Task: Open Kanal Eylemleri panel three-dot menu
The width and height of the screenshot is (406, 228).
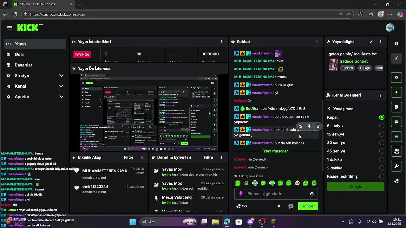Action: 381,95
